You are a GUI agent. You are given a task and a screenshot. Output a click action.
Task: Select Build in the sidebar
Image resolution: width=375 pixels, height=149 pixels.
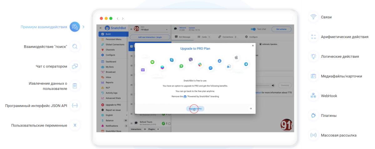coord(113,34)
